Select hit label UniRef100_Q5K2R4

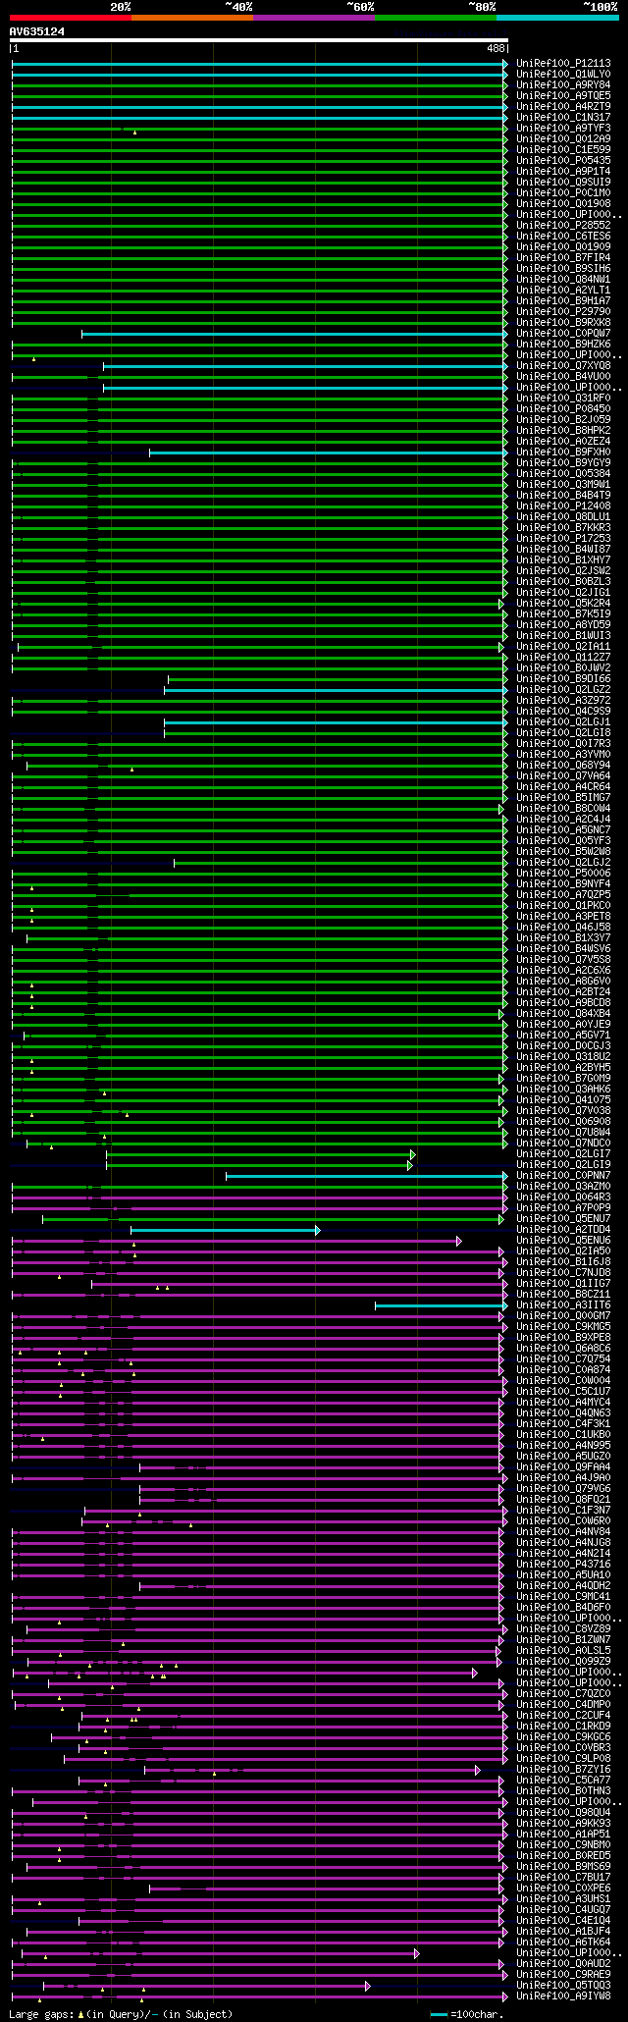pyautogui.click(x=563, y=603)
